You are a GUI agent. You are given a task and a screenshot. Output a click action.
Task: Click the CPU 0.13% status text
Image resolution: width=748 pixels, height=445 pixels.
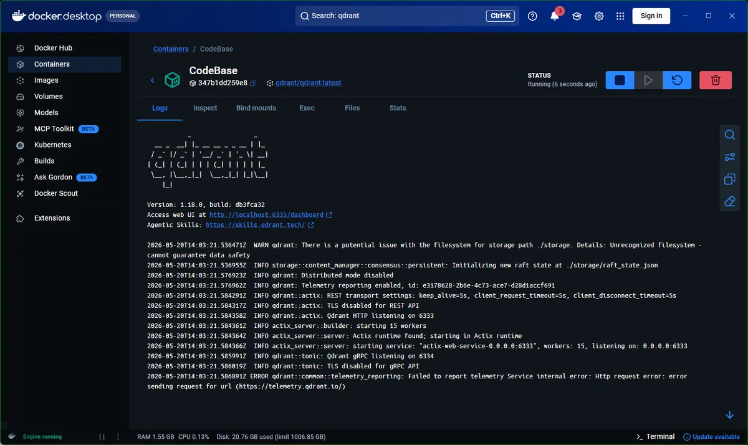pos(194,437)
